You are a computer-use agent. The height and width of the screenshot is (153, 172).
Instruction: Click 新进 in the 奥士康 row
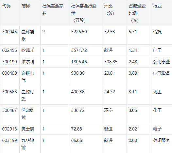point(108,129)
